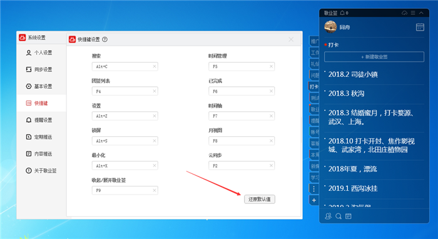Screen dimensions: 438x239
Task: Open 定期推送 in the settings sidebar
Action: (41, 137)
